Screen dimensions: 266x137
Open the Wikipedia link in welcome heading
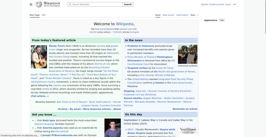click(x=125, y=24)
